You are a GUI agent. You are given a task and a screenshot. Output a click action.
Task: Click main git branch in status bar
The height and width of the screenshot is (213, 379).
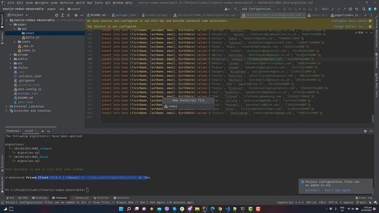point(361,202)
